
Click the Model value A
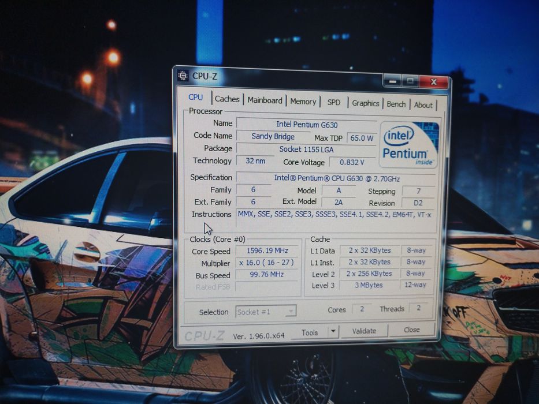(x=339, y=190)
